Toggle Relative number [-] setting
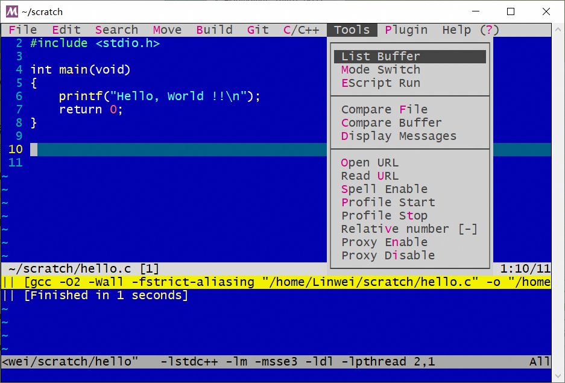The image size is (565, 383). 409,229
